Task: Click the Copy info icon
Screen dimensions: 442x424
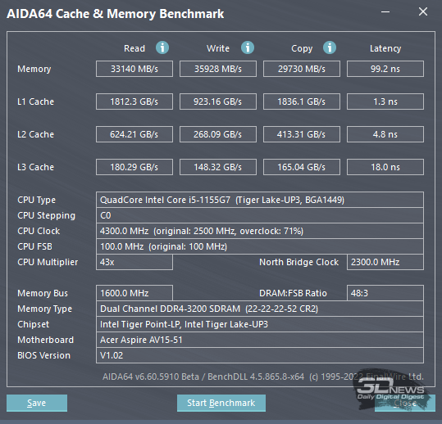Action: [330, 47]
